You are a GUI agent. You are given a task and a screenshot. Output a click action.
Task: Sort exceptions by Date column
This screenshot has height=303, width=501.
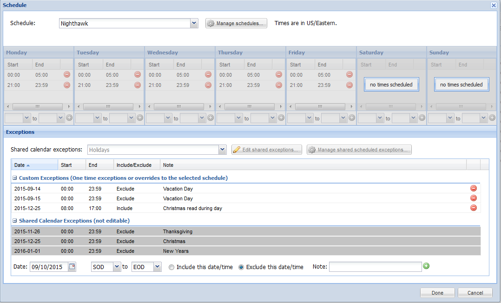[34, 165]
